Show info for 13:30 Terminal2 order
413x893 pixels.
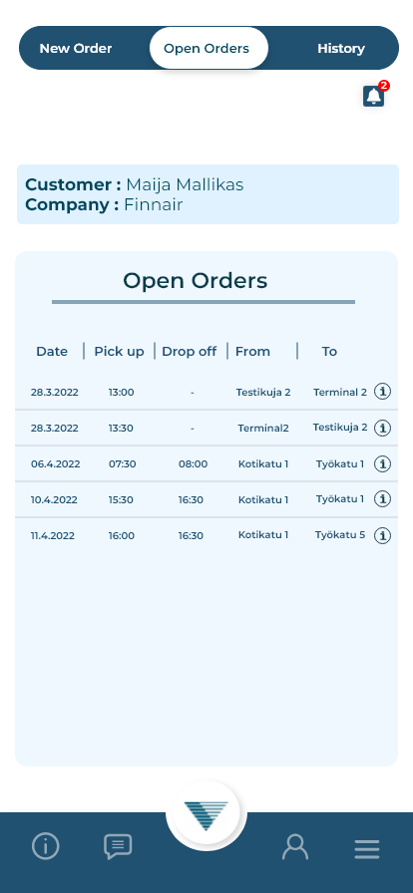click(x=382, y=428)
